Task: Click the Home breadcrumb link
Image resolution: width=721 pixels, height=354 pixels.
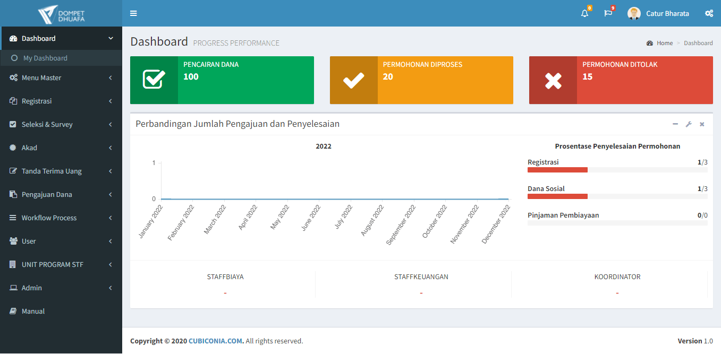Action: coord(664,43)
